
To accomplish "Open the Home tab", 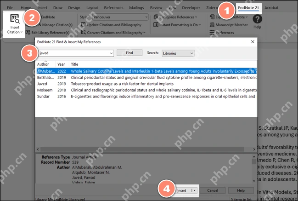I will click(26, 8).
